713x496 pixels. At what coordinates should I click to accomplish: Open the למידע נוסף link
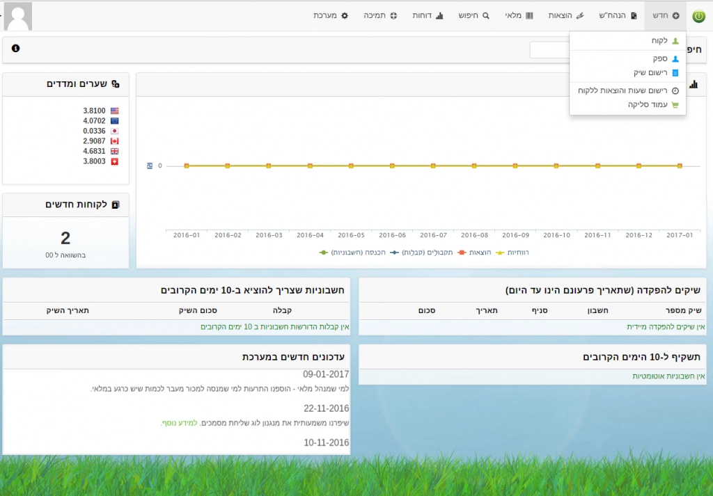pyautogui.click(x=179, y=422)
